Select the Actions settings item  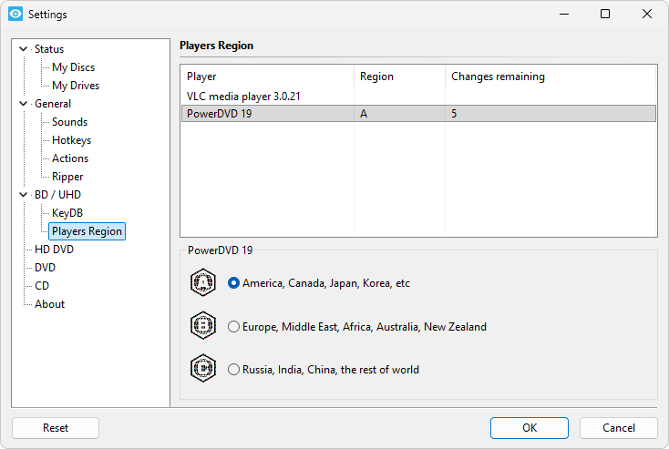tap(70, 158)
